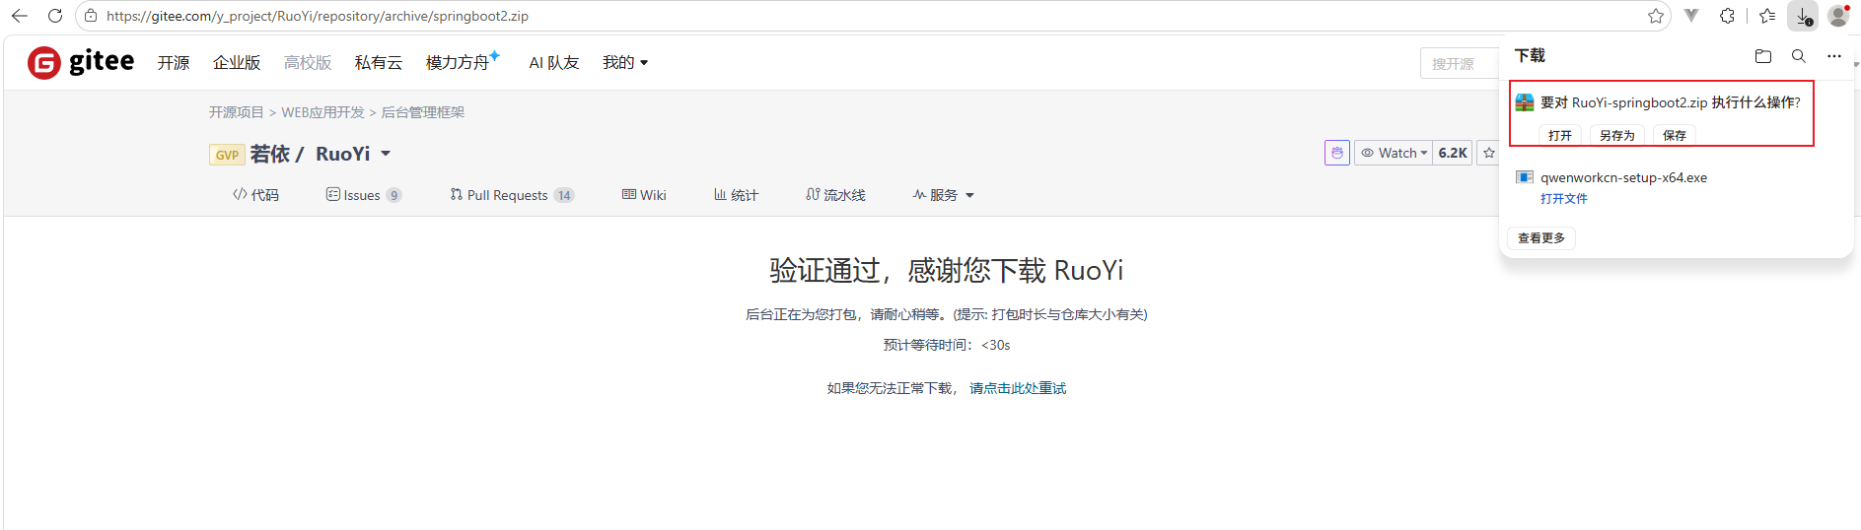
Task: Open the Issues tab
Action: coord(363,195)
